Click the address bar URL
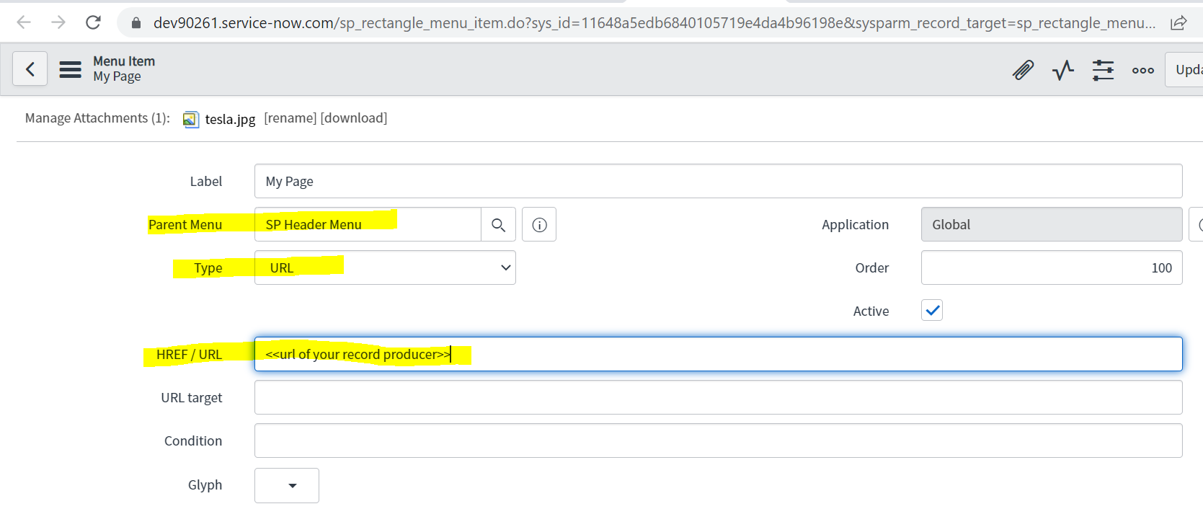 [654, 23]
